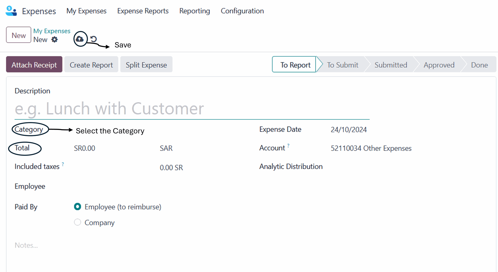Click the Attach Receipt button
Screen dimensions: 498x272
point(34,65)
